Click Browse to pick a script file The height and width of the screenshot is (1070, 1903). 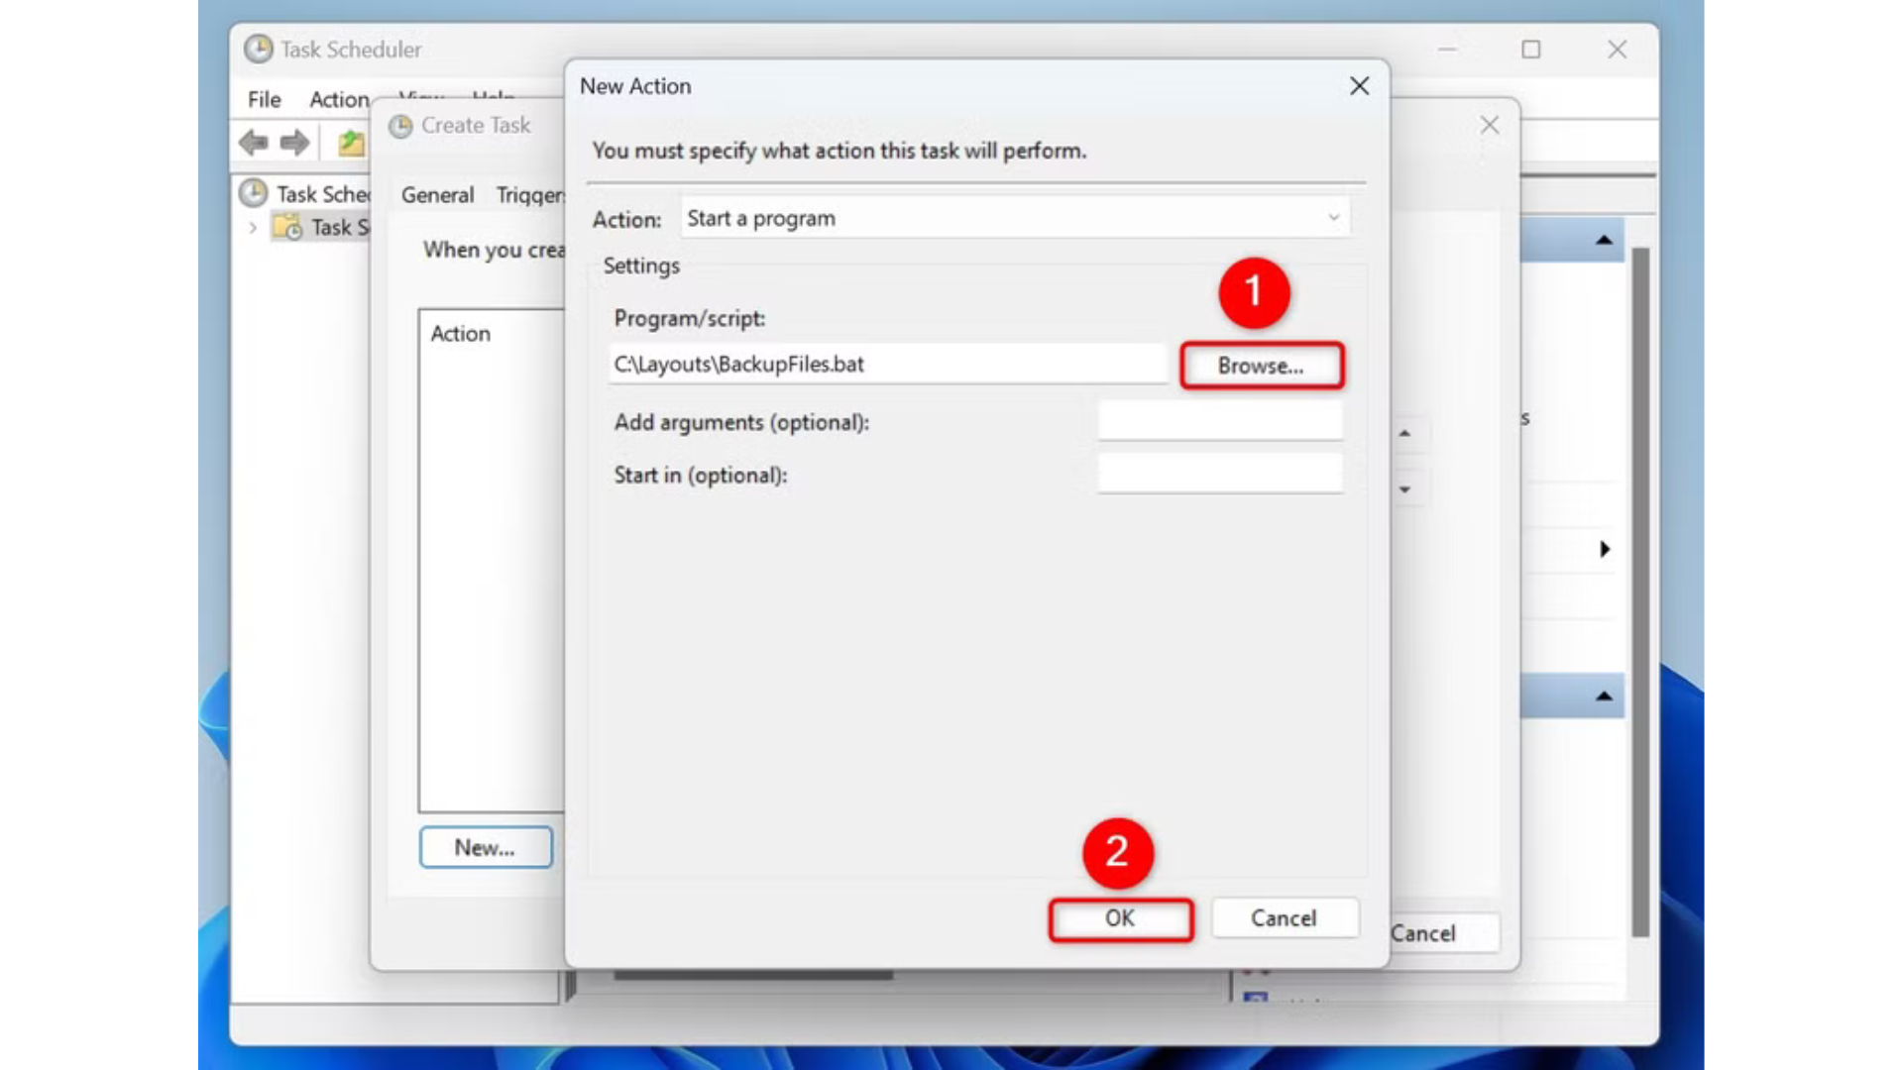click(1261, 365)
